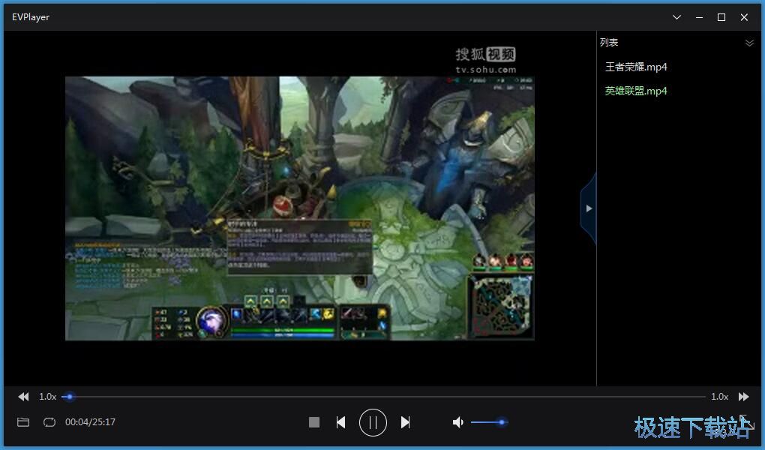Click the 列表 playlist header

click(x=609, y=43)
